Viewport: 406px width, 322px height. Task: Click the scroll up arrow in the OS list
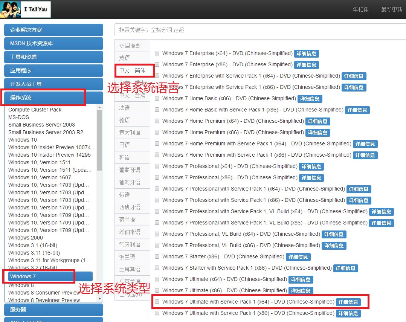100,107
